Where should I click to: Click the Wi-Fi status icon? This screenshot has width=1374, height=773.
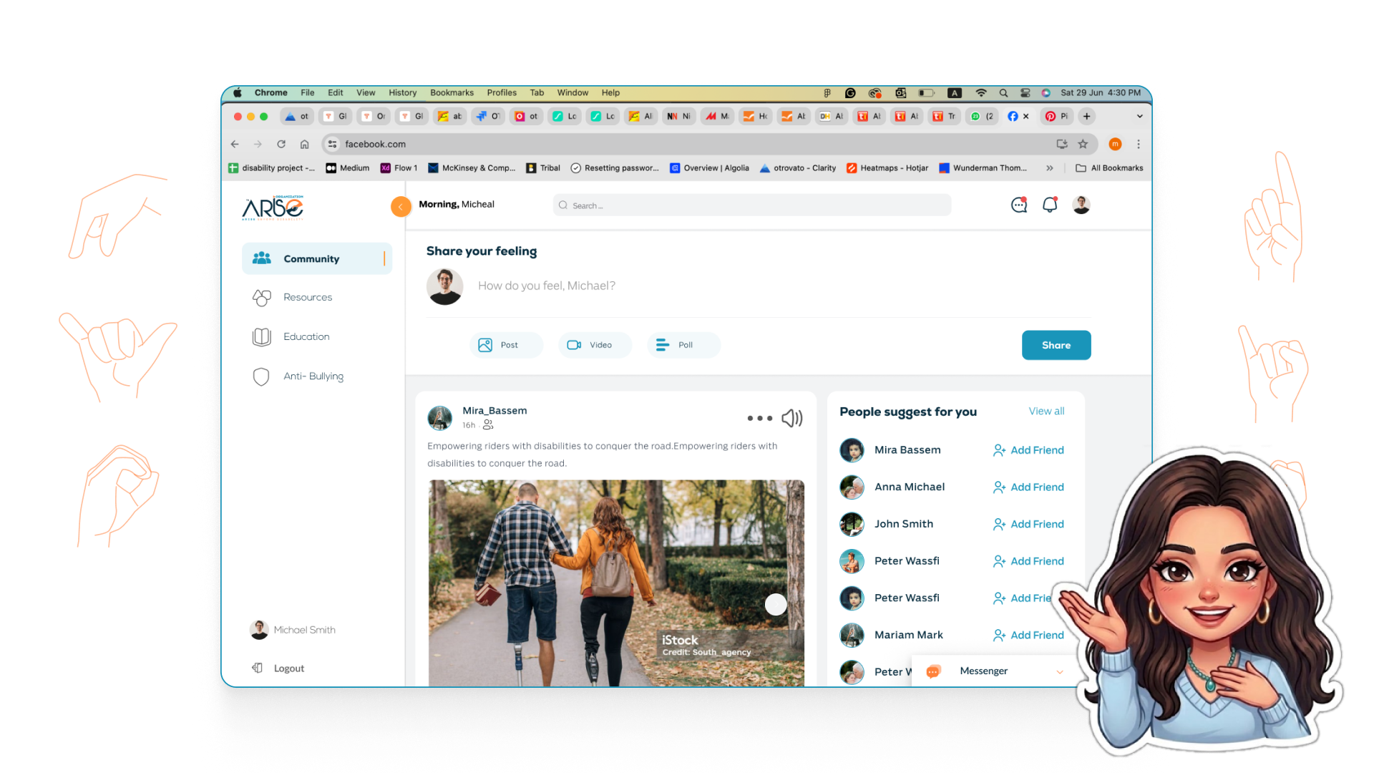[981, 93]
